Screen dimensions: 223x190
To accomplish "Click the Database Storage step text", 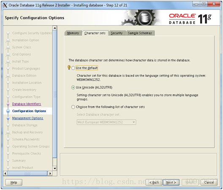I will pos(25,125).
